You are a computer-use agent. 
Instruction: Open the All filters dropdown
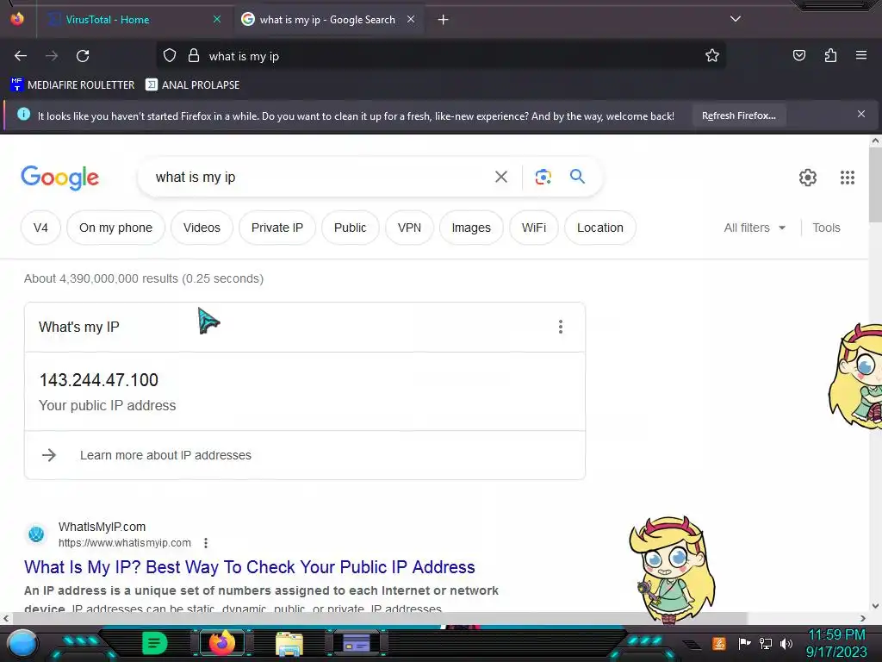[755, 228]
